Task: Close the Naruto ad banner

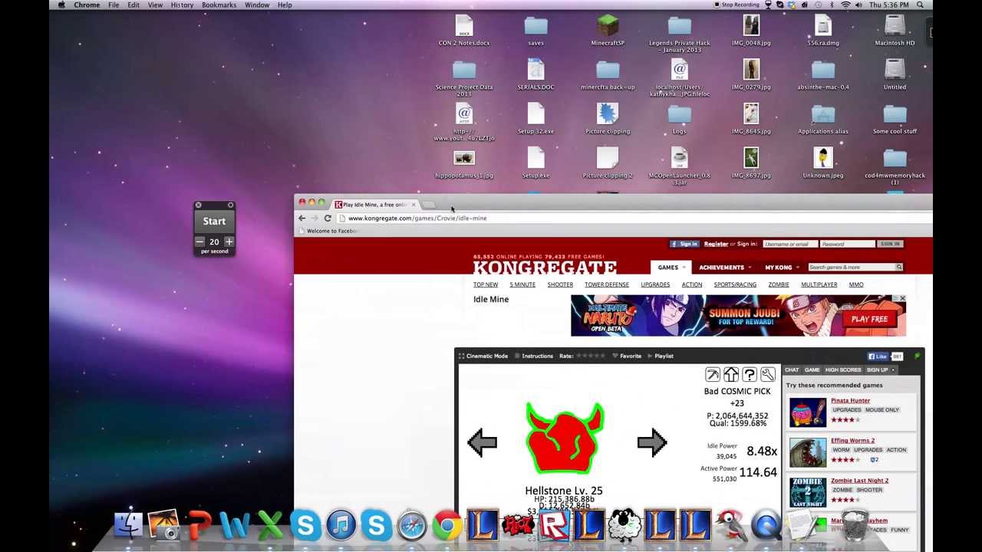Action: point(902,298)
